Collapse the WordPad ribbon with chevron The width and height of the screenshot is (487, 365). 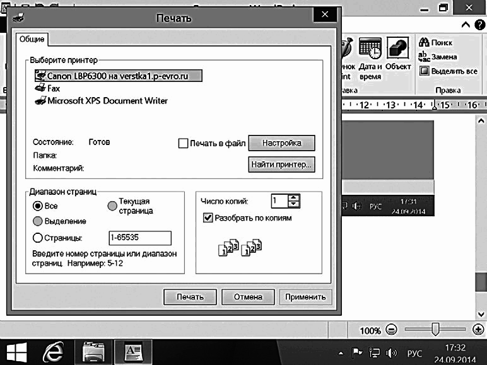coord(466,25)
